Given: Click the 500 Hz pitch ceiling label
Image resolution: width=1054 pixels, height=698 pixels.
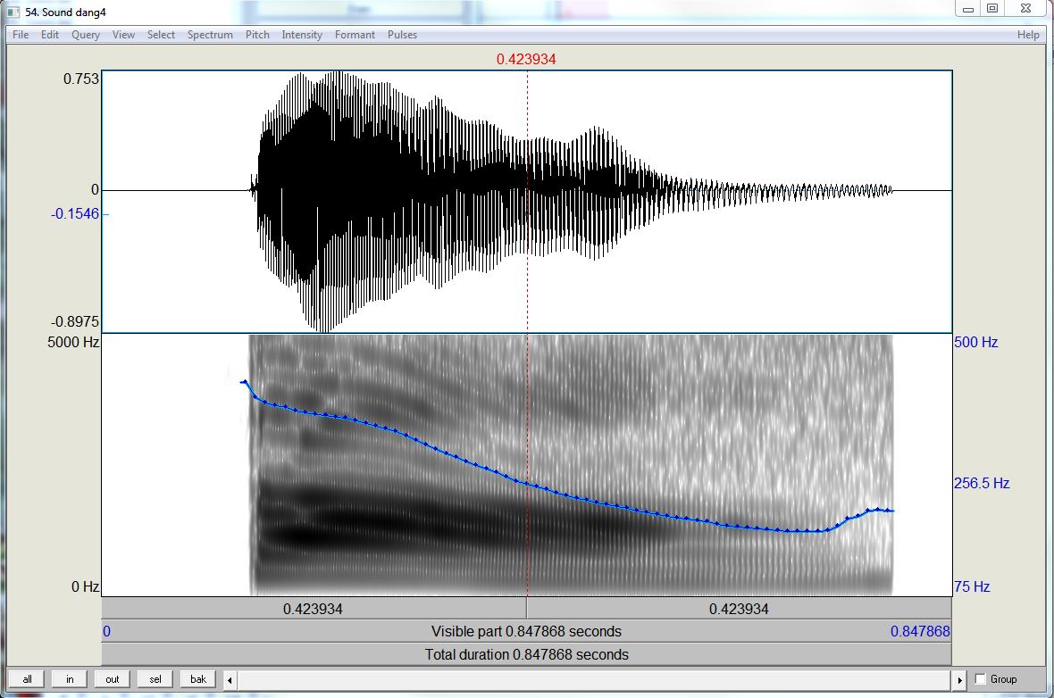Looking at the screenshot, I should click(x=976, y=342).
